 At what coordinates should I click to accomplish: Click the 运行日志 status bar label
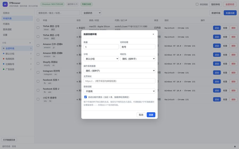[x=6, y=146]
